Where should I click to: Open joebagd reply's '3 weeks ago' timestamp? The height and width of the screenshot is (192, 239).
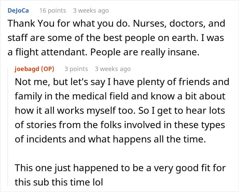point(113,69)
